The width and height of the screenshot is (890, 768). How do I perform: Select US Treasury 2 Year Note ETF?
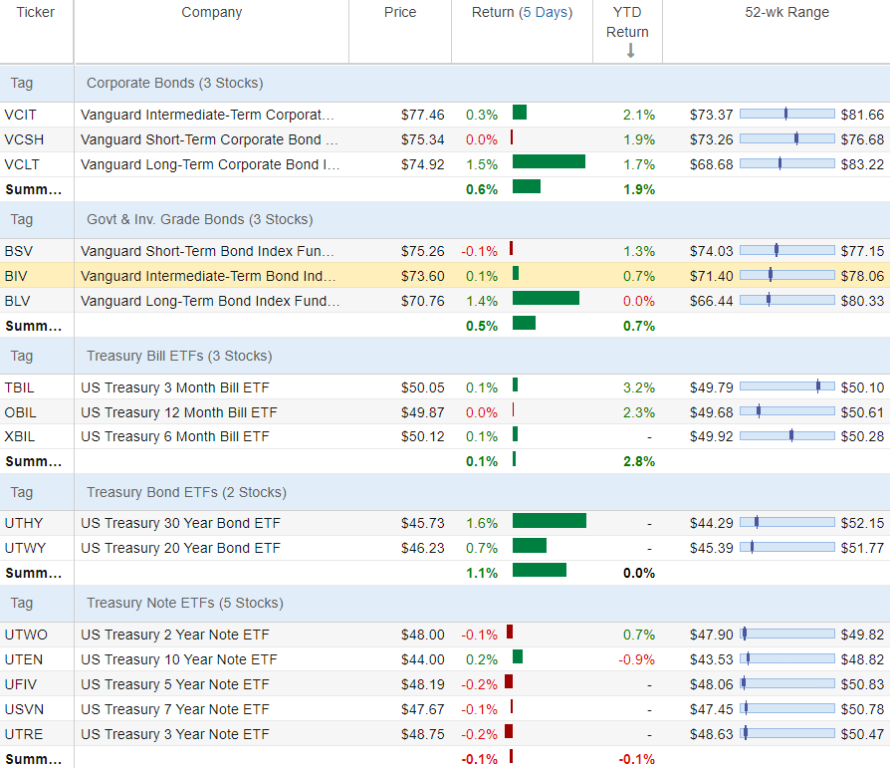point(175,635)
